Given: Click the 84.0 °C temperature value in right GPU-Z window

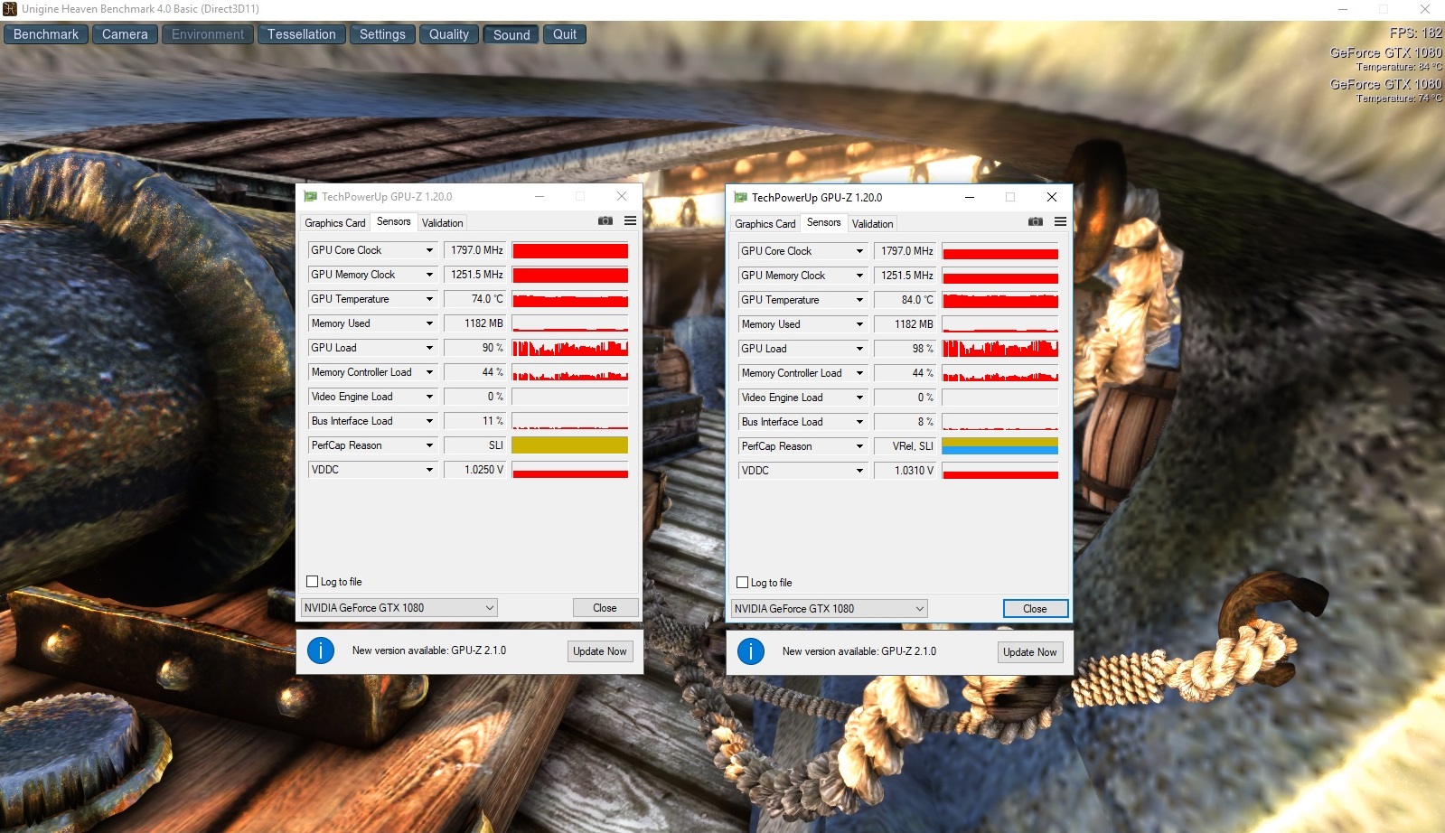Looking at the screenshot, I should click(x=905, y=300).
